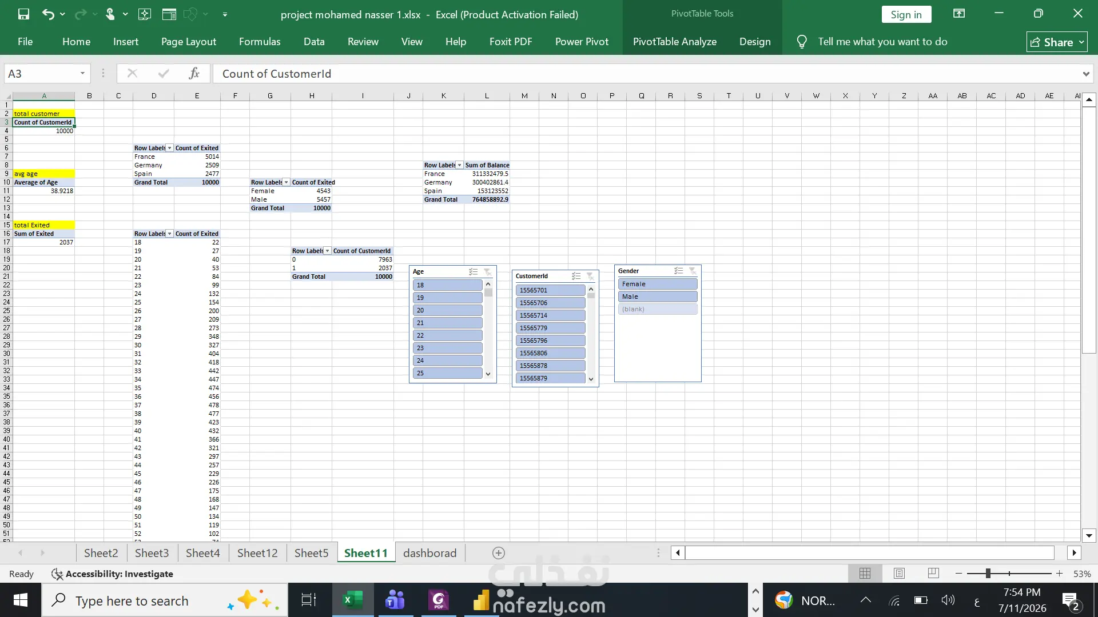Select age 25 in Age slicer

447,373
